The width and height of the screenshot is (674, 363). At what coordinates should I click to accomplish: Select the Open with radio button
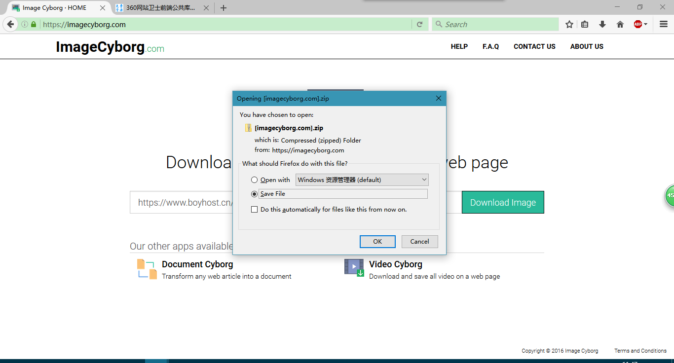(255, 180)
